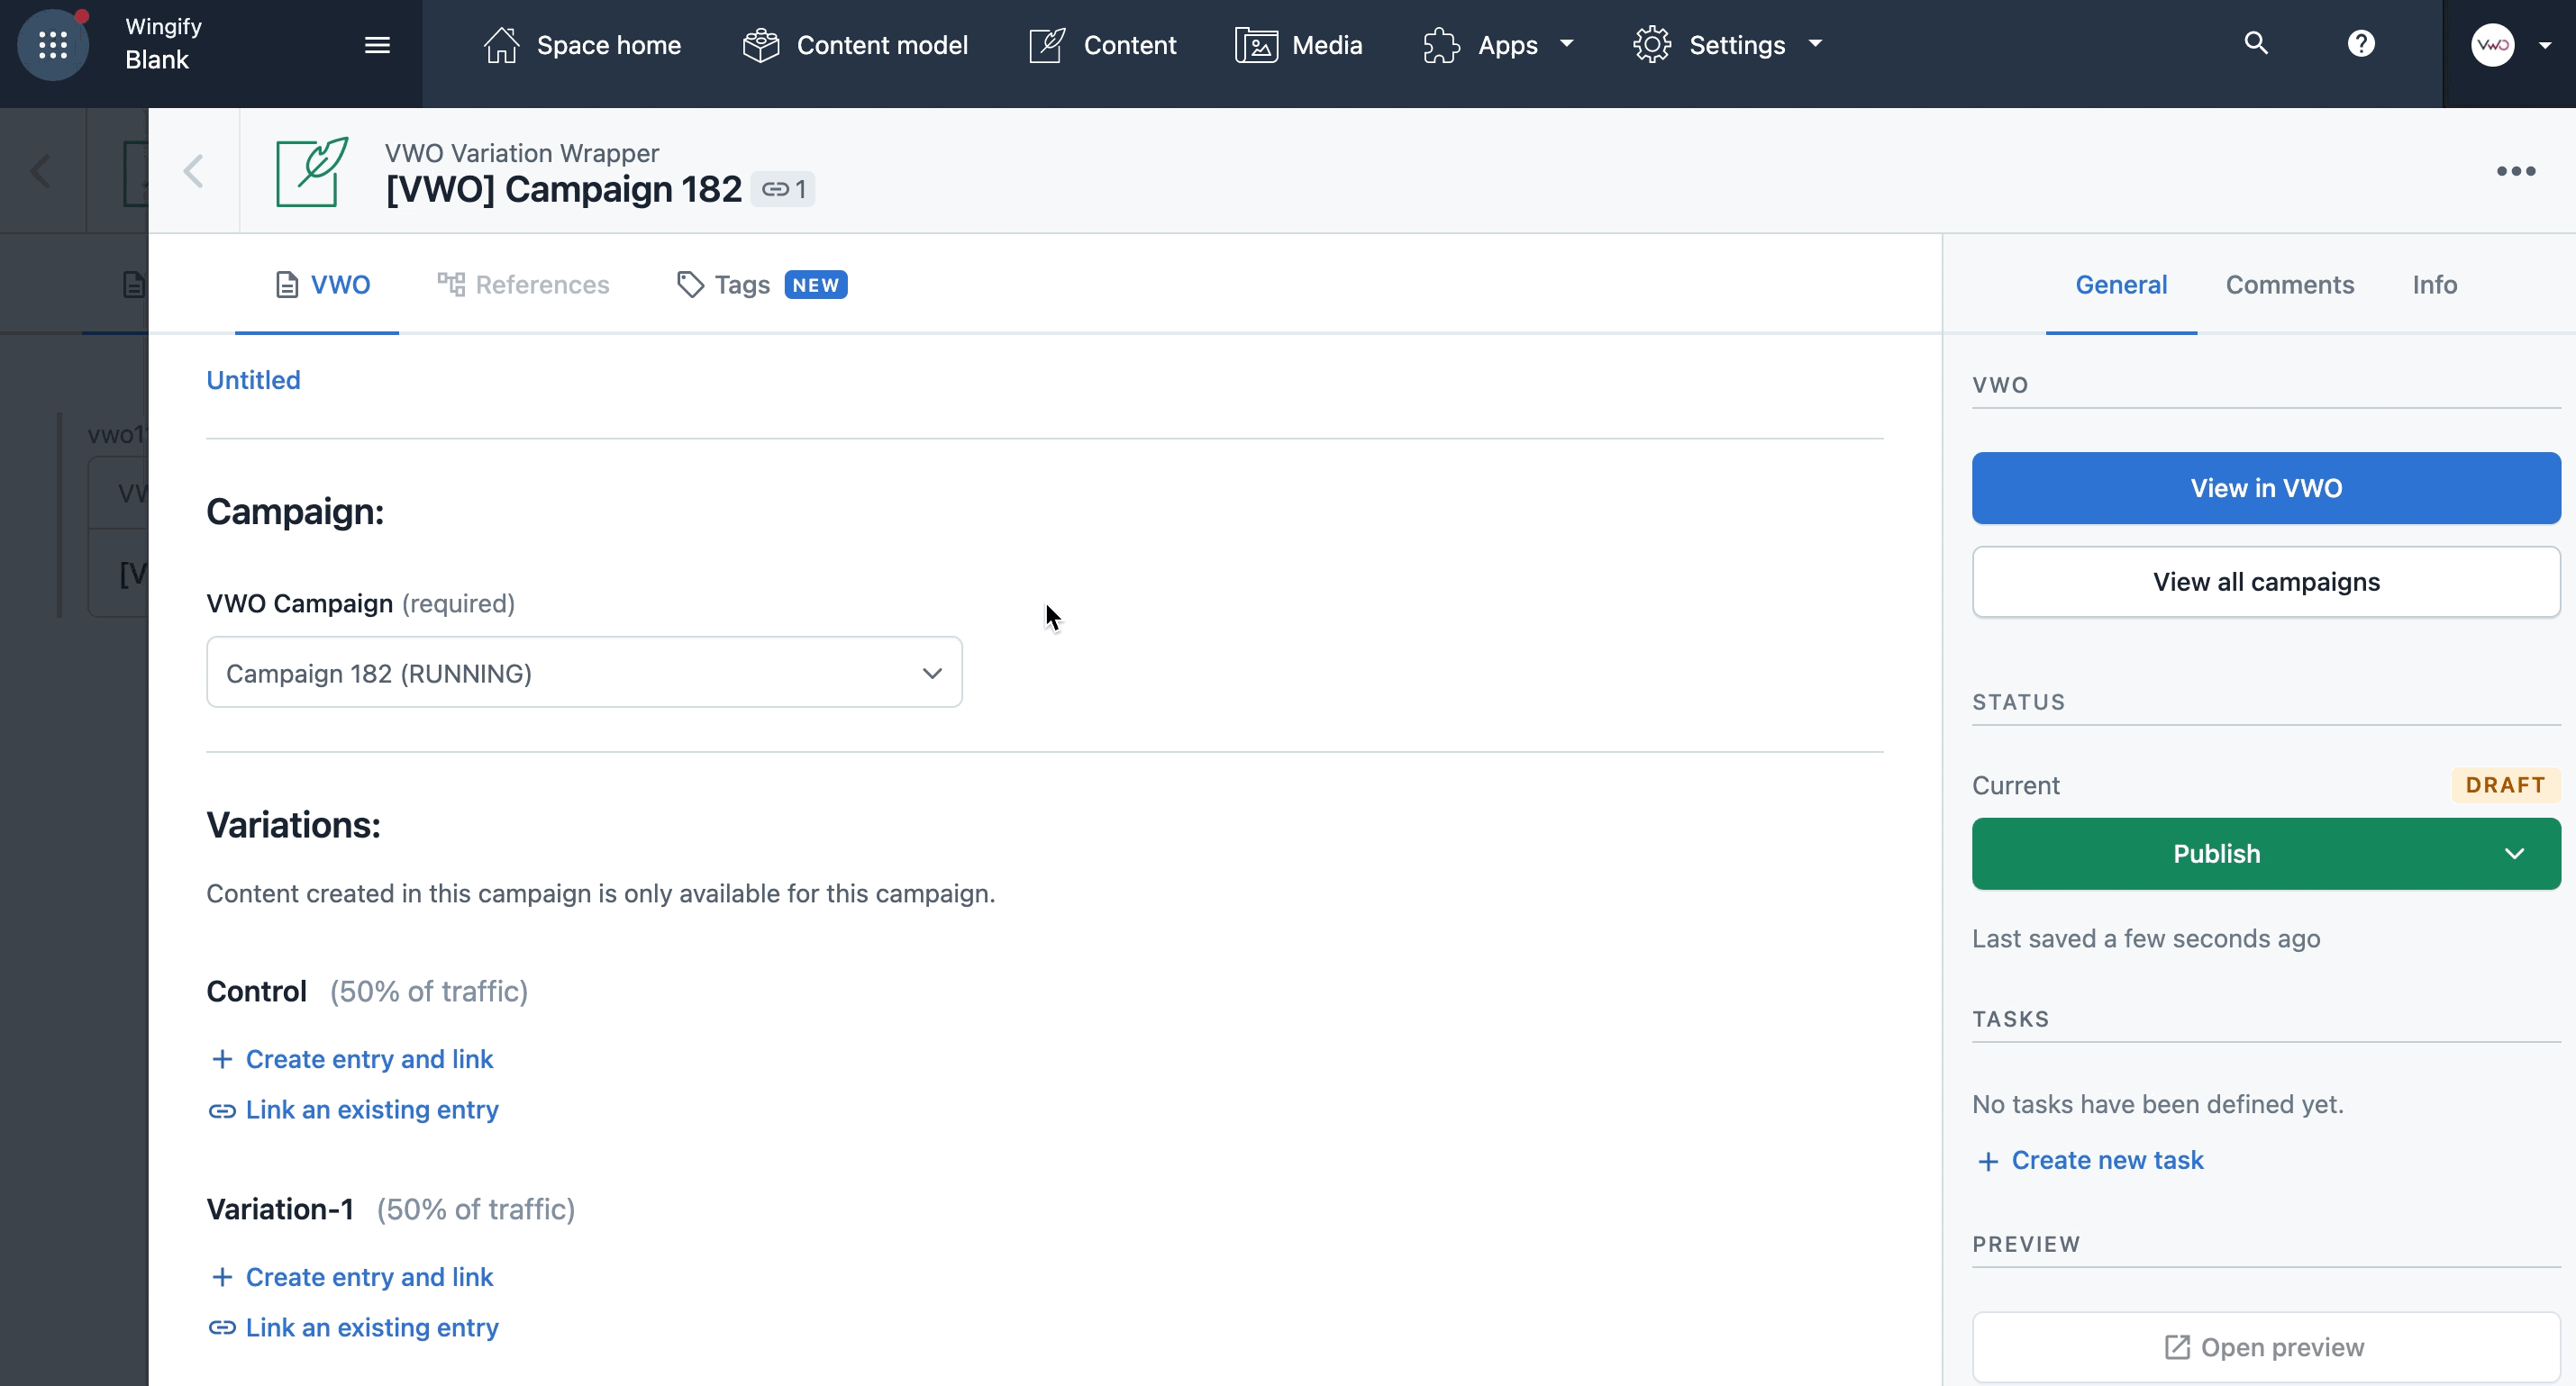
Task: Select the Comments sidebar tab
Action: coord(2289,285)
